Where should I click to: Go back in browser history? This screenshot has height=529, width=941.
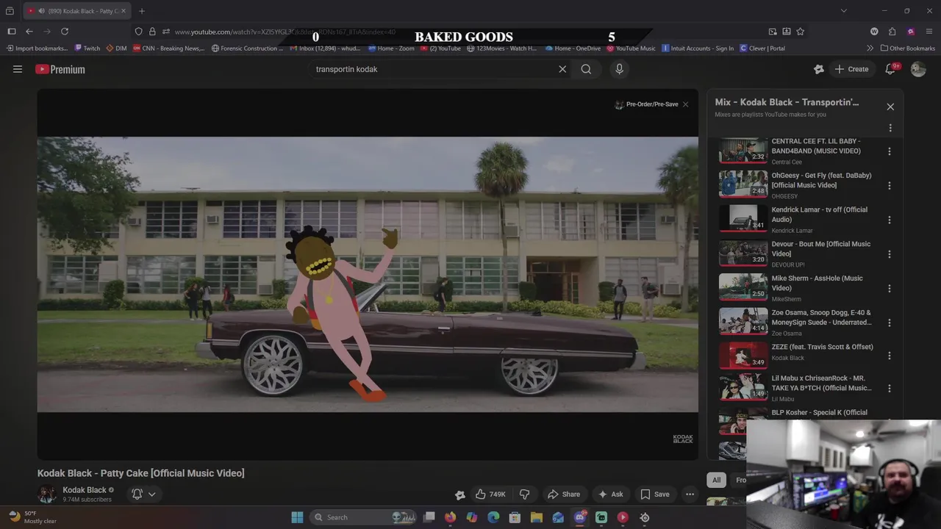point(29,32)
